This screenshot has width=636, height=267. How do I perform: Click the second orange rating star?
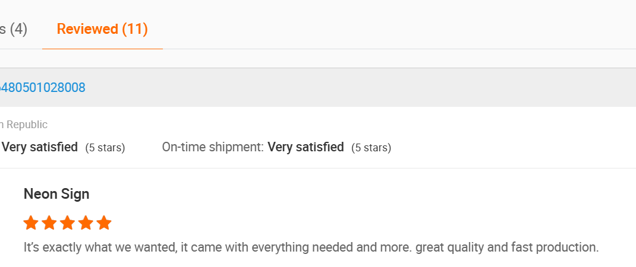tap(49, 223)
